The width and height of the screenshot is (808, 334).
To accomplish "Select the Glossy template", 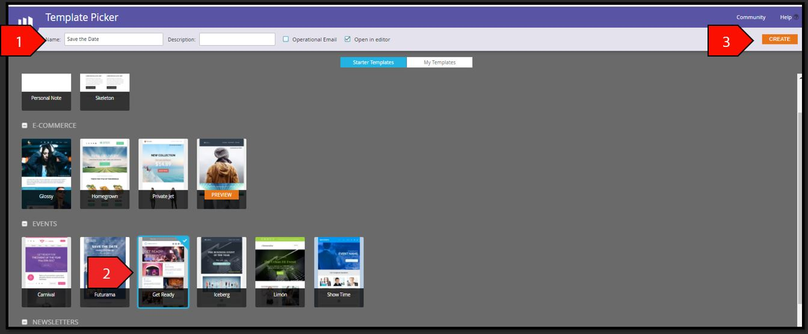I will [46, 174].
